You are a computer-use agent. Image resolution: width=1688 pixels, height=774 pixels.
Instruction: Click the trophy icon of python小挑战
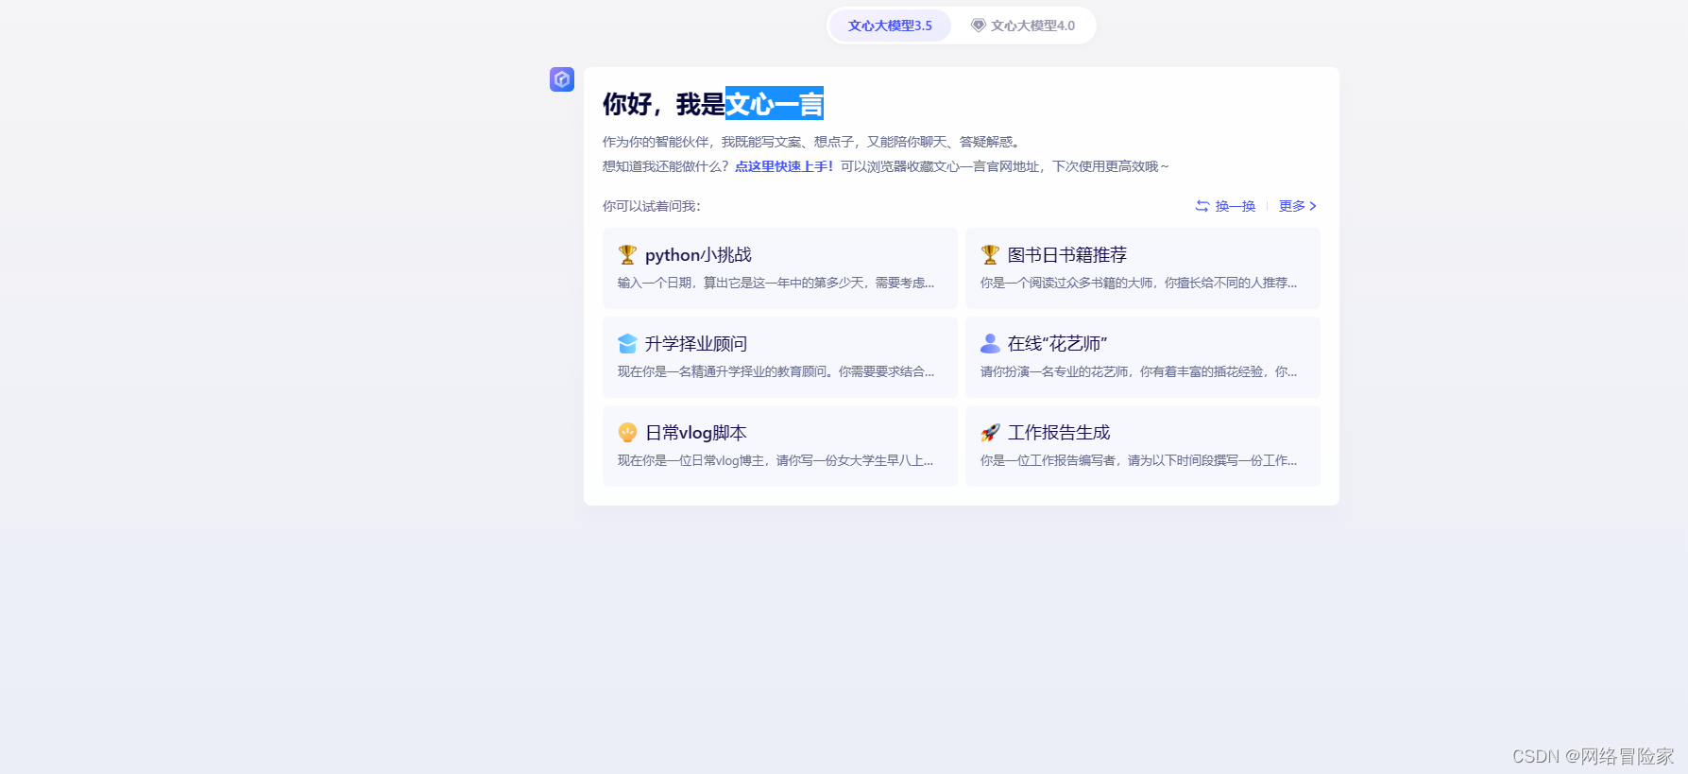click(x=627, y=255)
